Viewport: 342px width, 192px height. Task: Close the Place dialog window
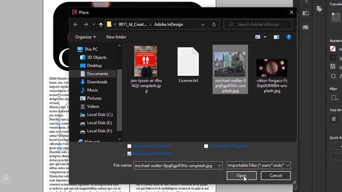tap(291, 12)
